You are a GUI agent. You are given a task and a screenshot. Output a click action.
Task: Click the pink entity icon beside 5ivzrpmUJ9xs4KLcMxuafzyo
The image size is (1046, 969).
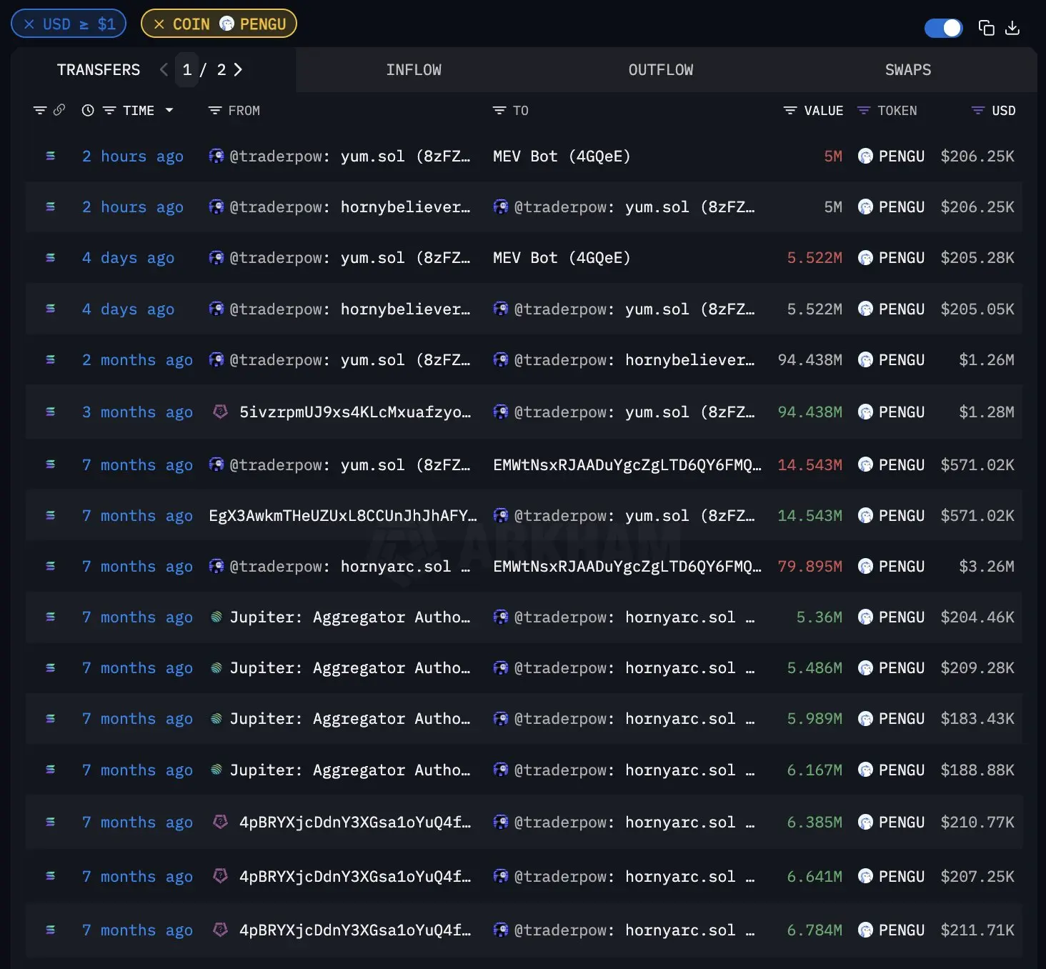point(220,412)
